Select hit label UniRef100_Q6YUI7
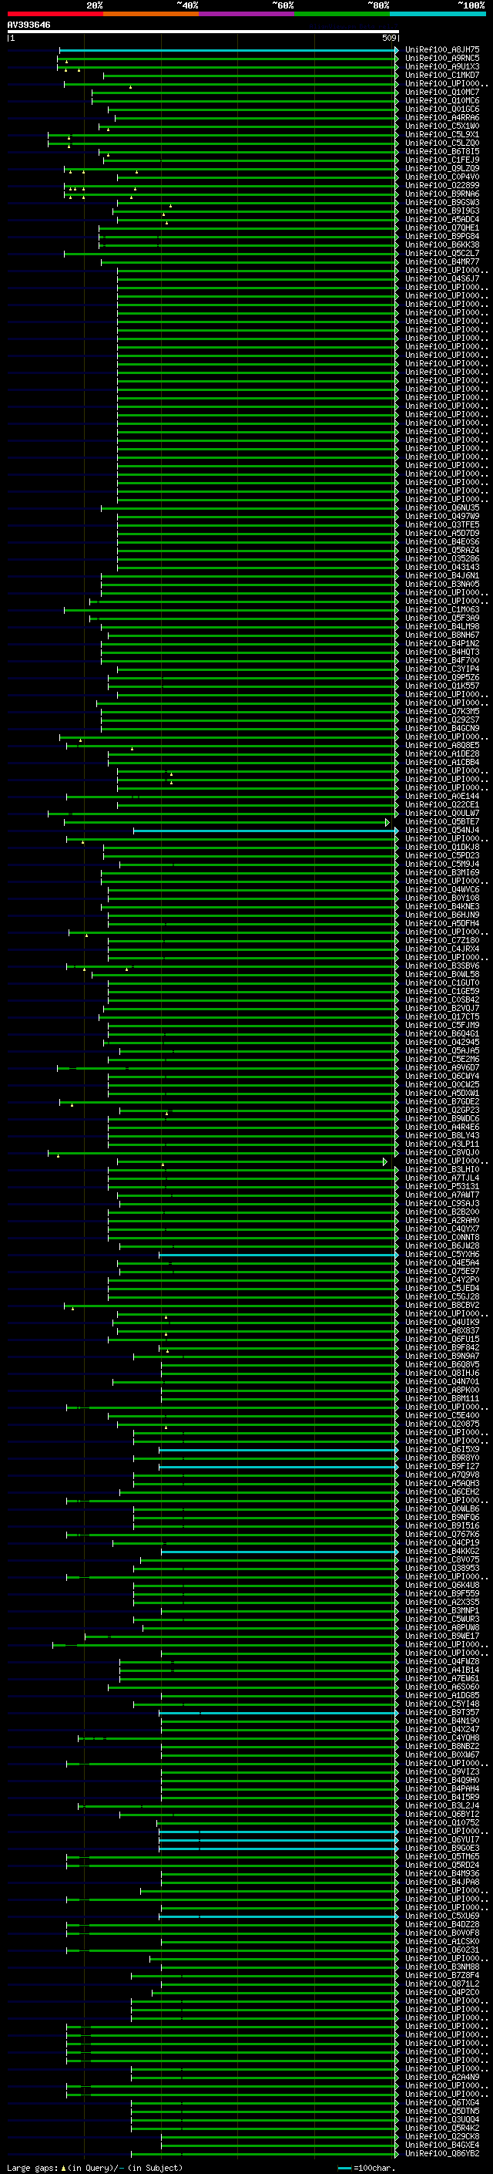This screenshot has height=2174, width=493. tap(442, 1839)
